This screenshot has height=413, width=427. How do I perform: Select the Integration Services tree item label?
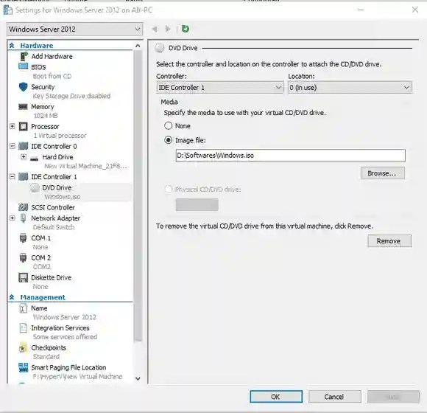coord(60,328)
